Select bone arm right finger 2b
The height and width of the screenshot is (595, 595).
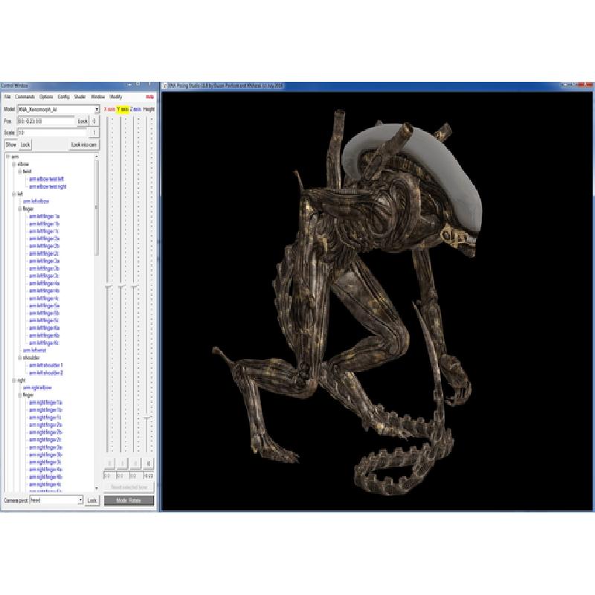click(x=46, y=432)
